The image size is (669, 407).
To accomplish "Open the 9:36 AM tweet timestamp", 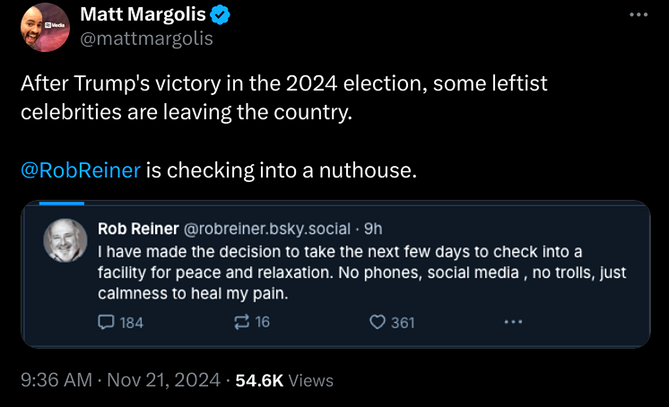I will pyautogui.click(x=56, y=380).
